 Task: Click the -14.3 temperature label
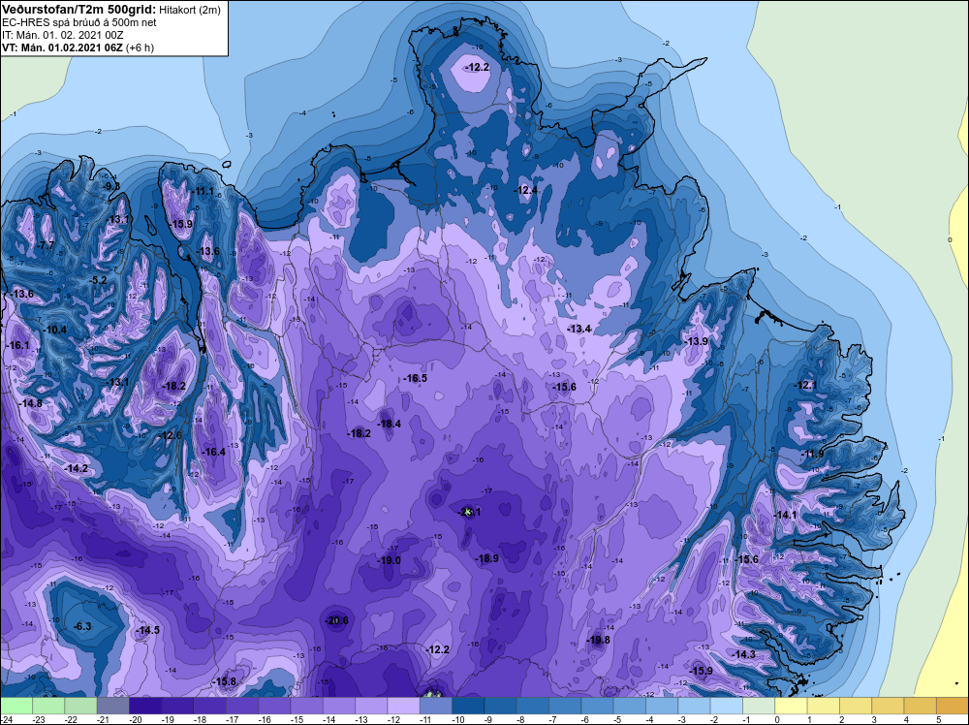click(743, 654)
